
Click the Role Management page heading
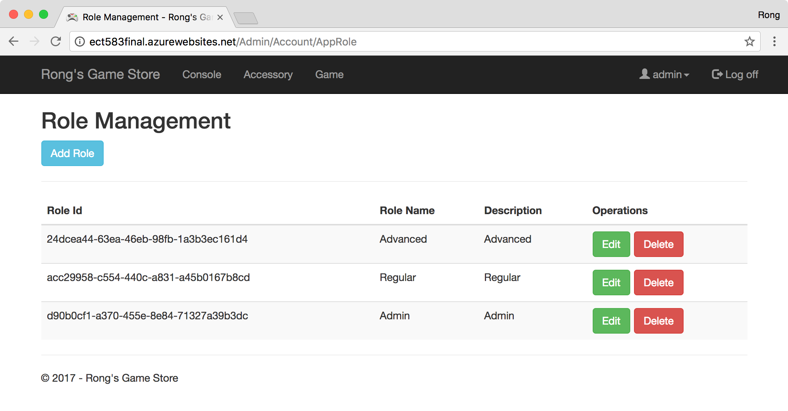pos(136,121)
